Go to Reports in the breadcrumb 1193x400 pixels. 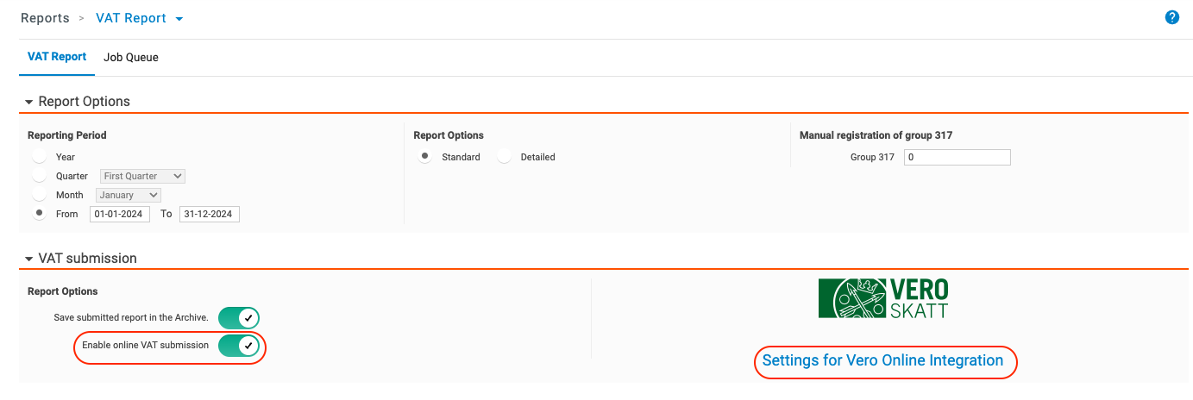[45, 18]
